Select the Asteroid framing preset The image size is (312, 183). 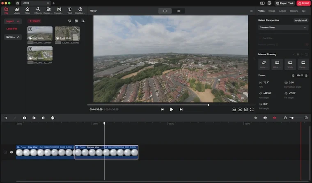coord(264,64)
